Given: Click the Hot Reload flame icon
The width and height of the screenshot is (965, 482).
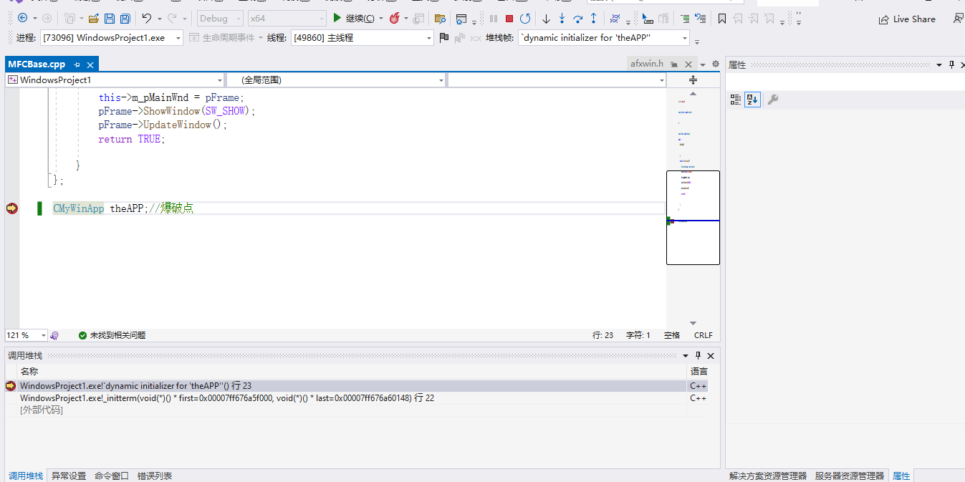Looking at the screenshot, I should [394, 18].
